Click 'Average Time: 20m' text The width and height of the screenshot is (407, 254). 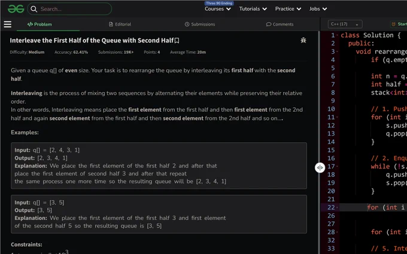[188, 52]
